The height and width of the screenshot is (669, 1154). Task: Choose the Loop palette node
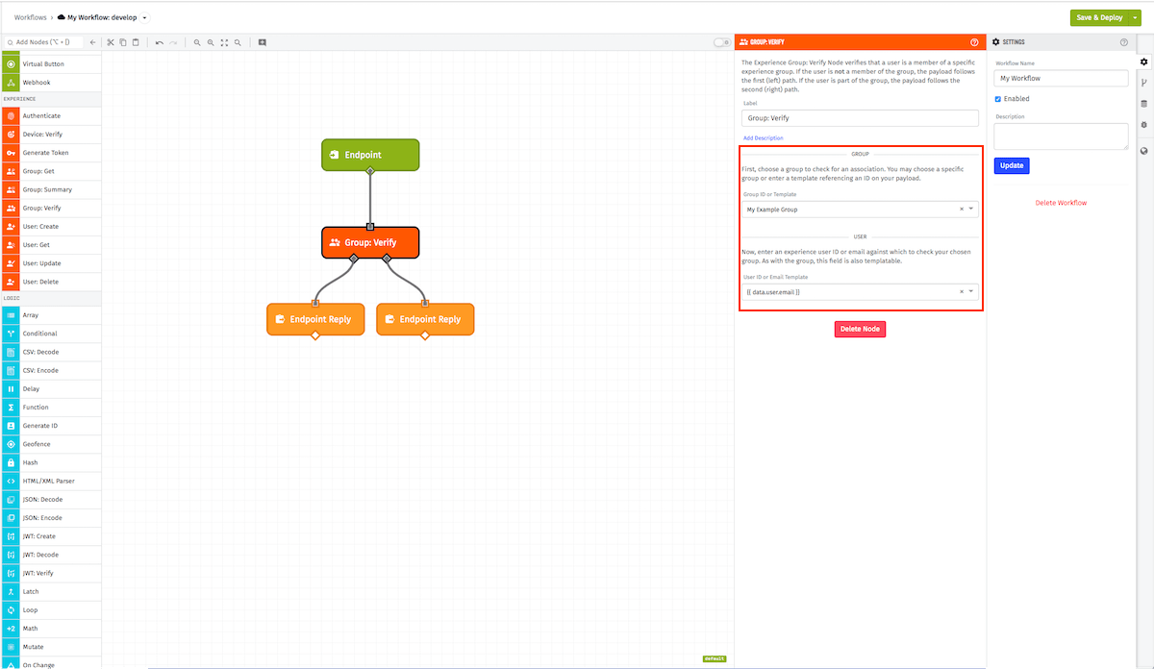pyautogui.click(x=51, y=610)
